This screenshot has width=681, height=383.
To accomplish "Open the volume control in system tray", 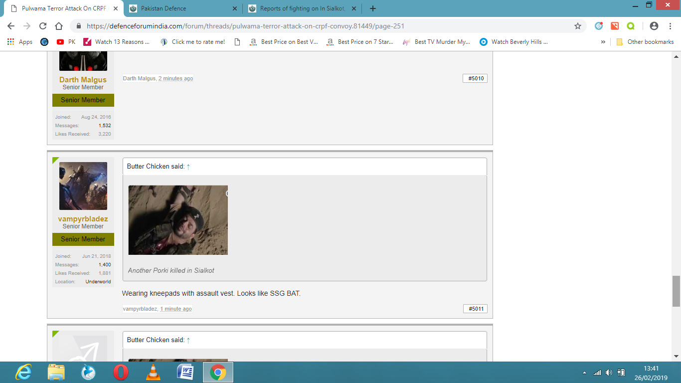I will pos(609,373).
